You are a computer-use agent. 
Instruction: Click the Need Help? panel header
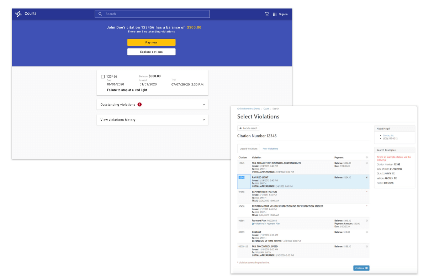point(394,129)
